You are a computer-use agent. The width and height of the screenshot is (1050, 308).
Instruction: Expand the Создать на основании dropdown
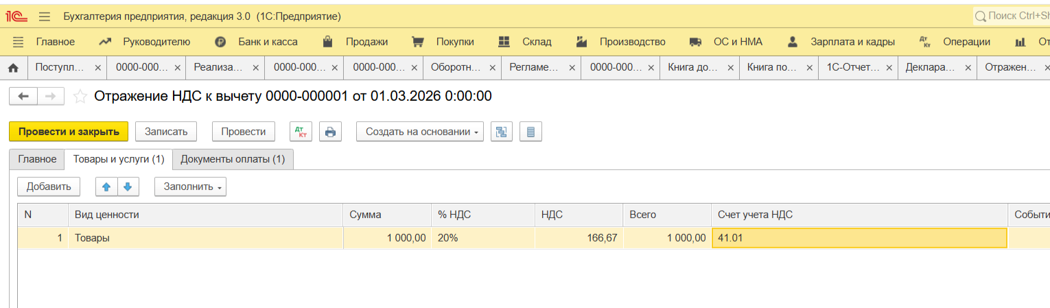[x=419, y=132]
